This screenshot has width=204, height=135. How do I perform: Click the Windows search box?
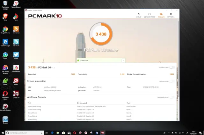25,132
